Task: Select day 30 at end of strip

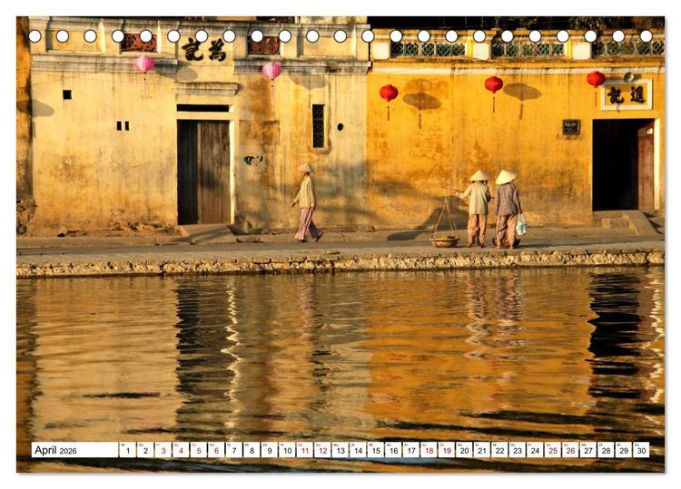Action: click(641, 450)
